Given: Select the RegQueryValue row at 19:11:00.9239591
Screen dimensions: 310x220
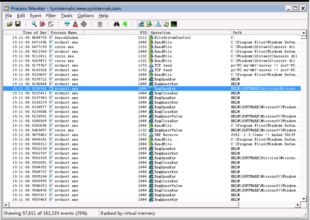Looking at the screenshot, I should pos(152,116).
